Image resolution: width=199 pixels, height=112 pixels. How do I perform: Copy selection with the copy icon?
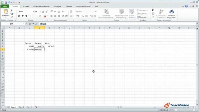click(12, 14)
